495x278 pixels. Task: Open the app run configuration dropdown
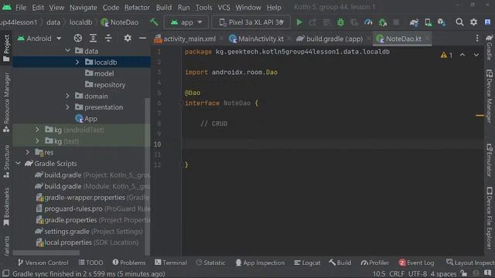coord(186,22)
